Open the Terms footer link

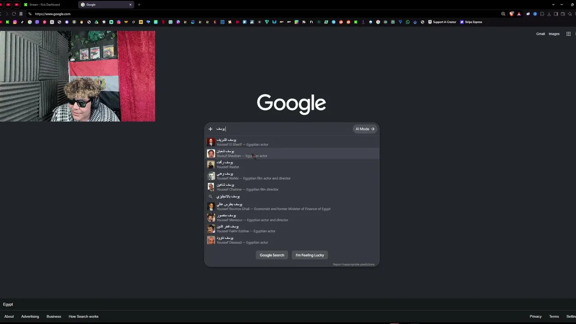[x=554, y=316]
